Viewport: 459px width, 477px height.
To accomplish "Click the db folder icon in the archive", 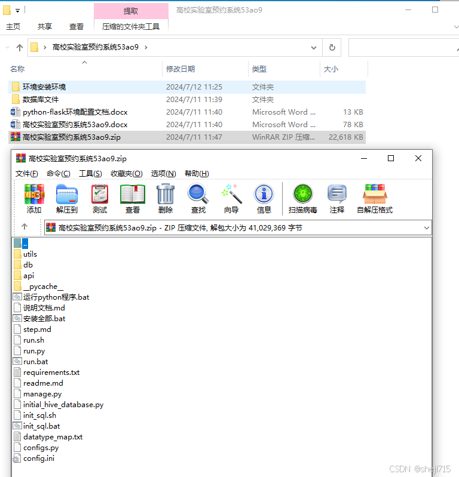I will [17, 264].
